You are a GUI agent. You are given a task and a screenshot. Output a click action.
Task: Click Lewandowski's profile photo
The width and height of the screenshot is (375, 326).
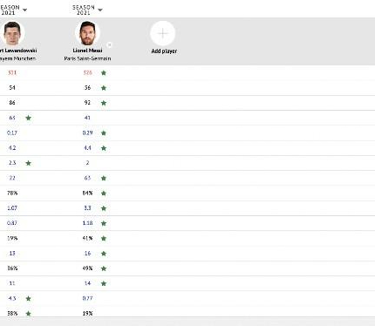[x=12, y=33]
